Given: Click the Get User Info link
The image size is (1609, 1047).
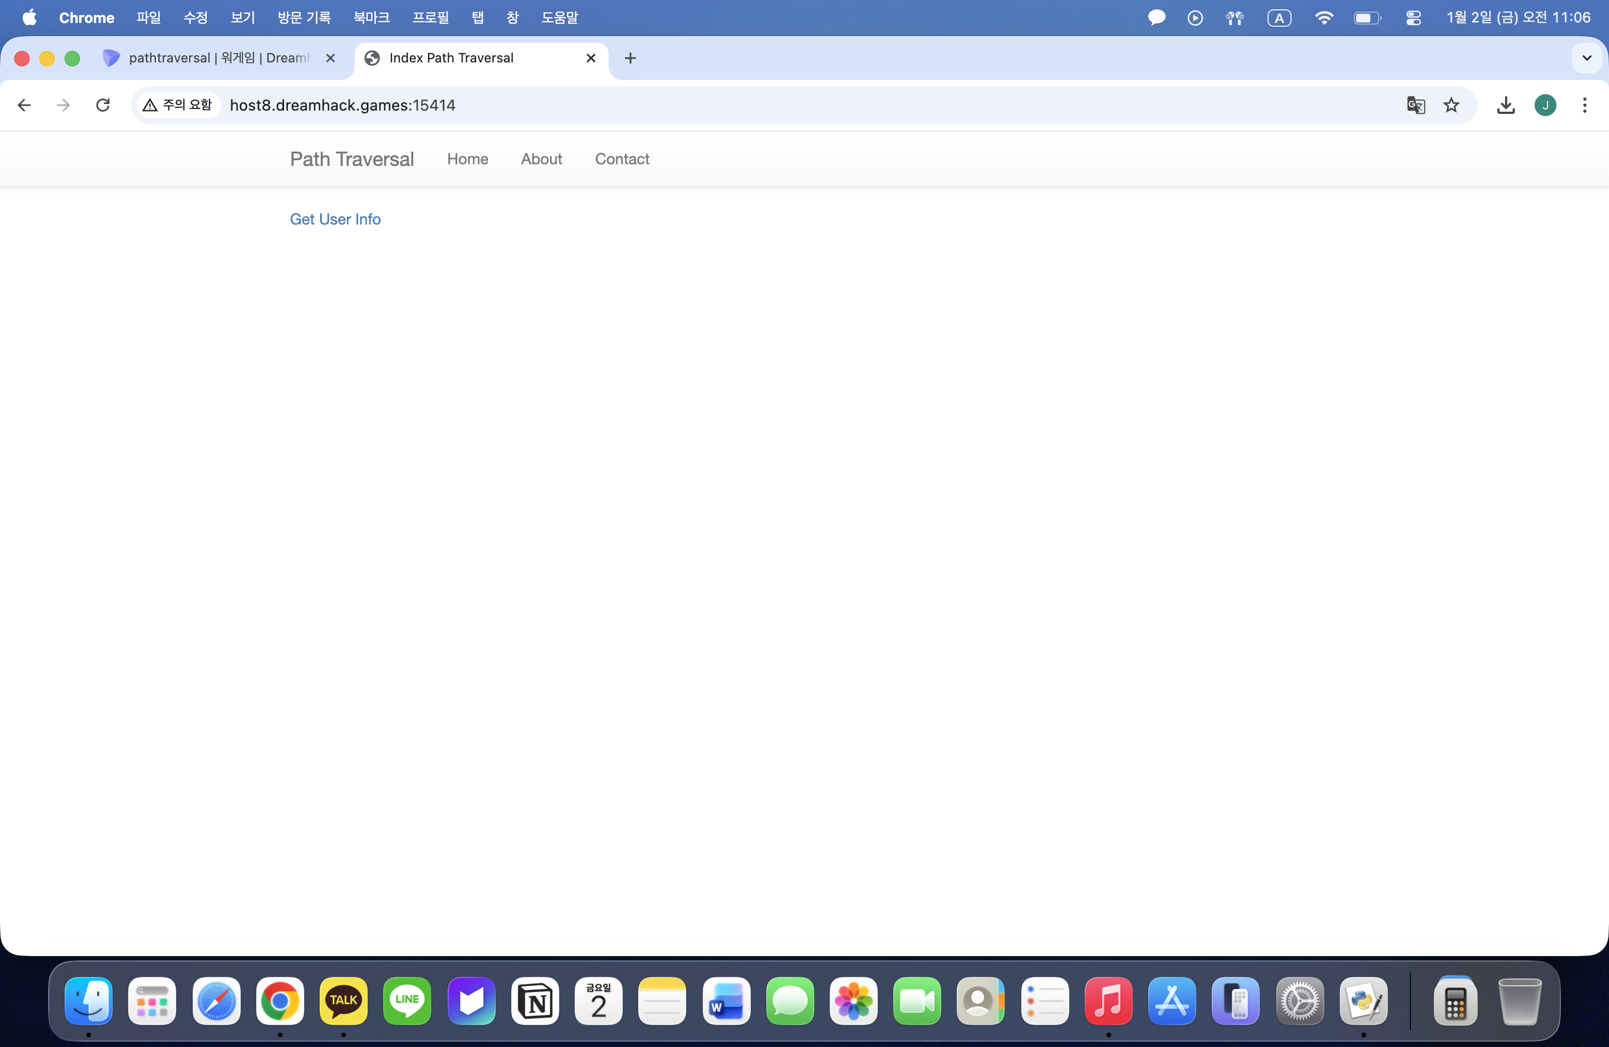Looking at the screenshot, I should pyautogui.click(x=335, y=219).
